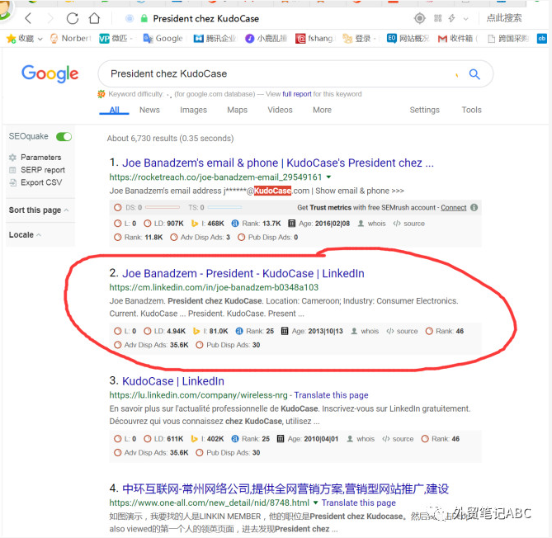The image size is (552, 538).
Task: Open search Tools
Action: coord(471,111)
